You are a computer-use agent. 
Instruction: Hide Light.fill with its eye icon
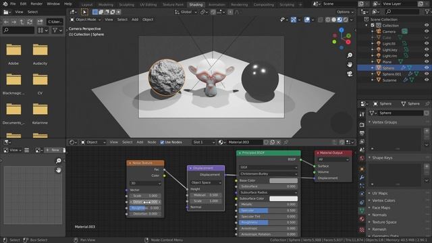click(427, 43)
